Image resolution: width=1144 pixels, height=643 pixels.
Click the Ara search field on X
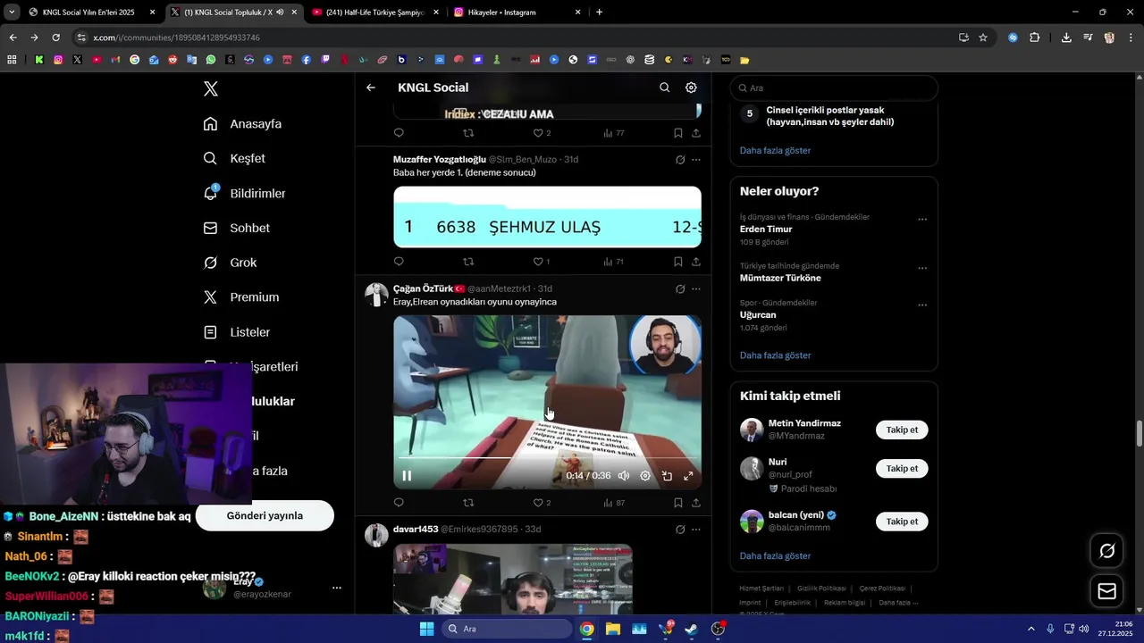coord(834,88)
